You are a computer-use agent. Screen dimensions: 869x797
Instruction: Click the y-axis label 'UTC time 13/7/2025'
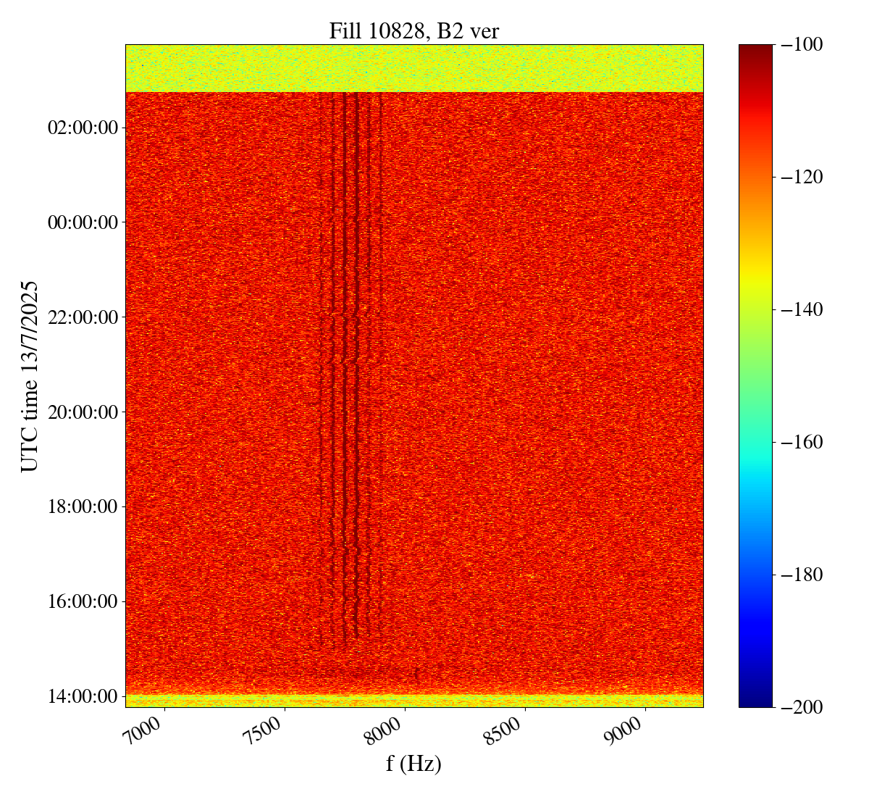[30, 376]
